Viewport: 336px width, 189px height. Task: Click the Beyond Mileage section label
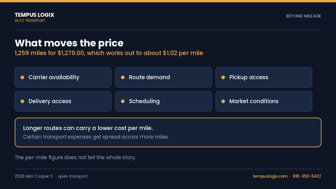pyautogui.click(x=304, y=16)
